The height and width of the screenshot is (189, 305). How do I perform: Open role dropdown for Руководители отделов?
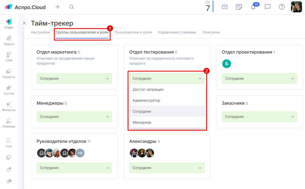74,168
